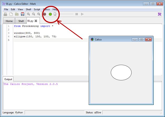The width and height of the screenshot is (165, 117).
Task: Maximize the Calico graphics window
Action: pos(142,40)
